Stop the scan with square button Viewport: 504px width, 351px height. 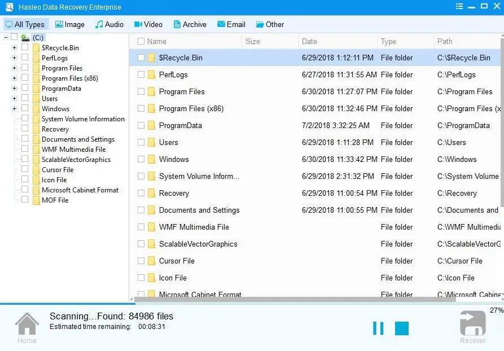pyautogui.click(x=401, y=328)
